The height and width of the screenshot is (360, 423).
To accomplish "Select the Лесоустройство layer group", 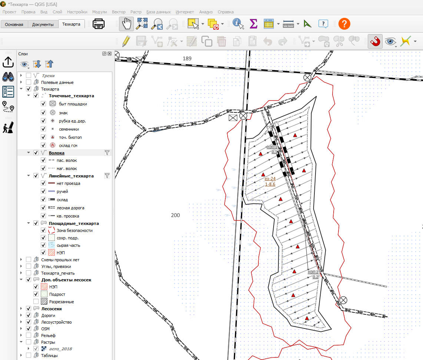I will (56, 322).
